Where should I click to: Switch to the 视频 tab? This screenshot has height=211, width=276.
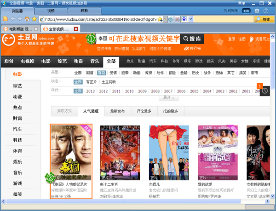51,11
